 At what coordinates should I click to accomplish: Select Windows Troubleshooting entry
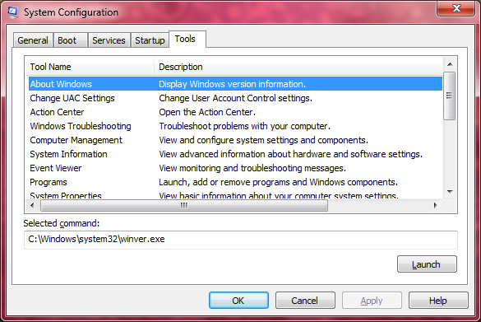[x=235, y=126]
